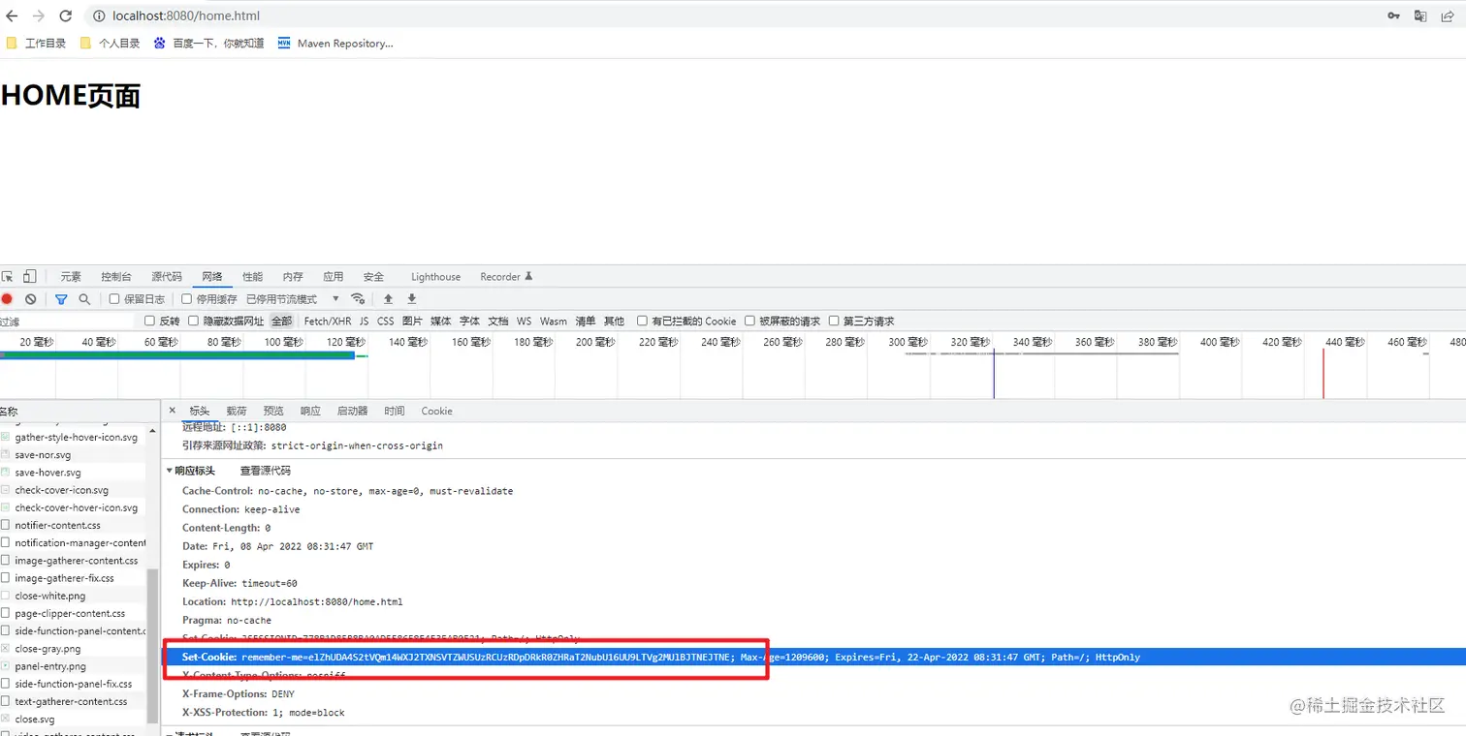Switch to the 应用 panel

pyautogui.click(x=334, y=276)
